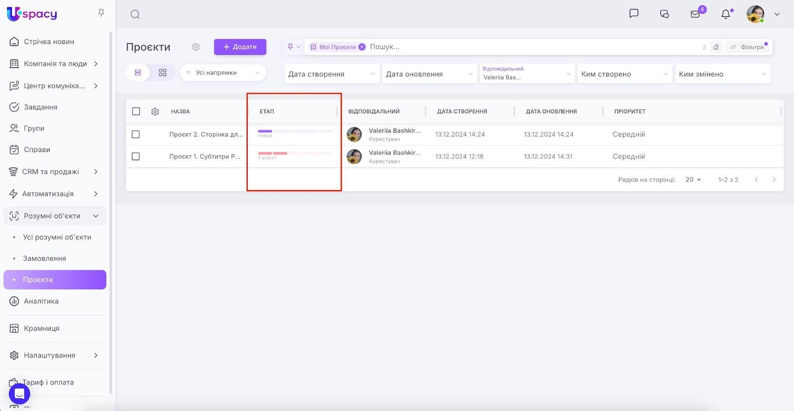
Task: Select the header select-all checkbox
Action: (136, 111)
